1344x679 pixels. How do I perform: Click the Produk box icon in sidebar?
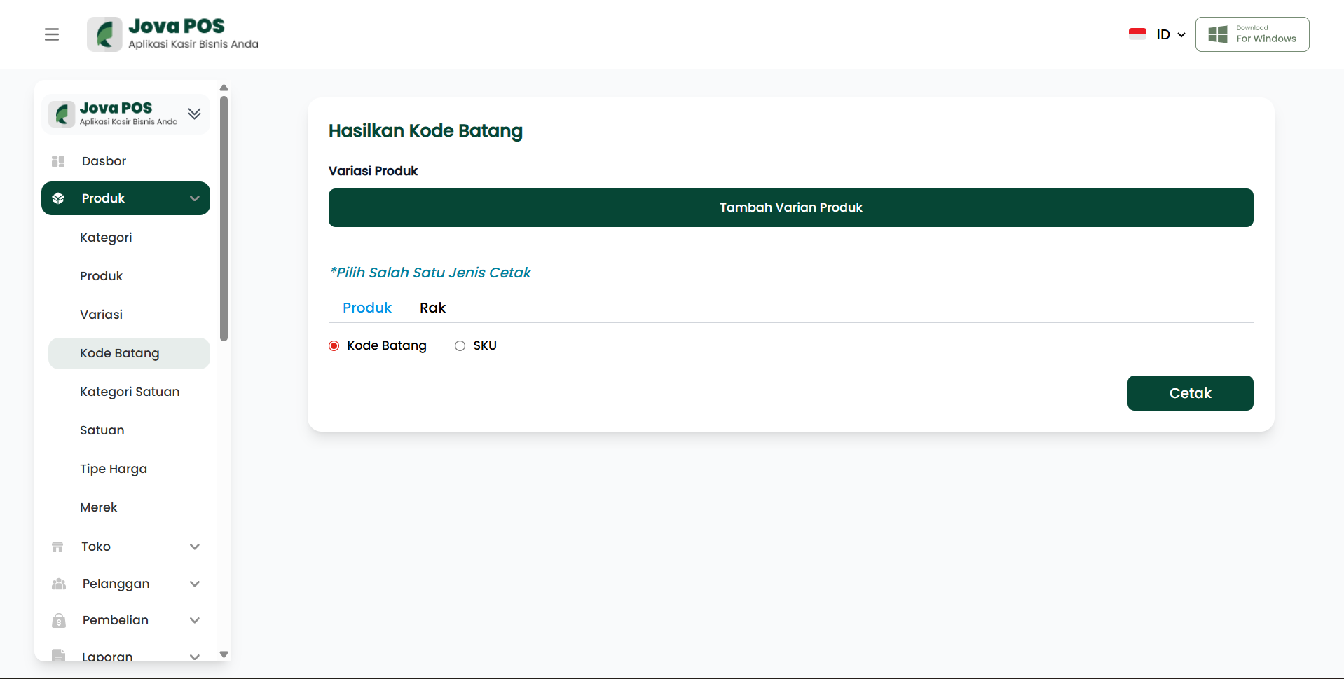click(x=58, y=199)
